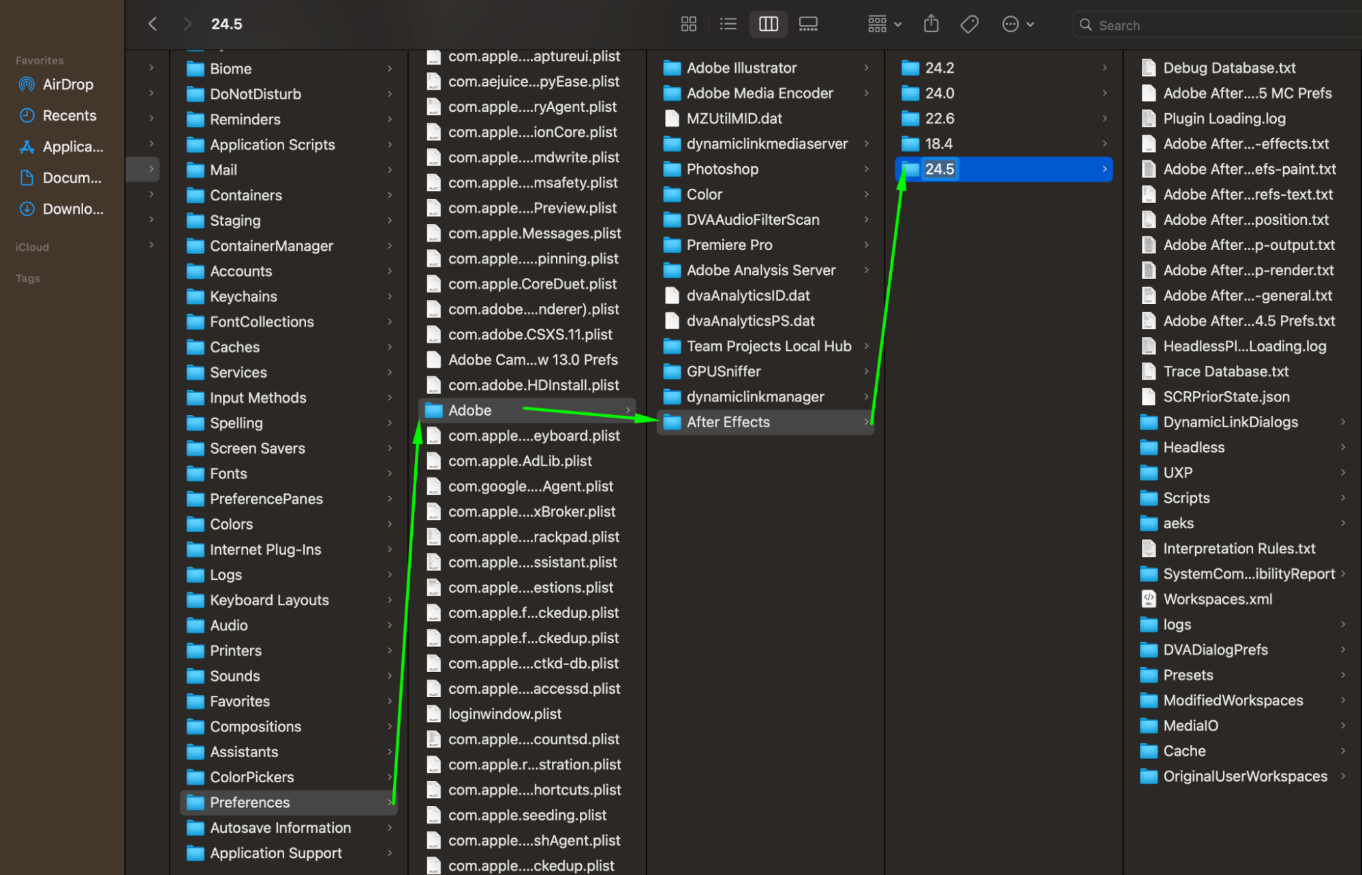Switch to list view
The width and height of the screenshot is (1362, 875).
coord(728,25)
